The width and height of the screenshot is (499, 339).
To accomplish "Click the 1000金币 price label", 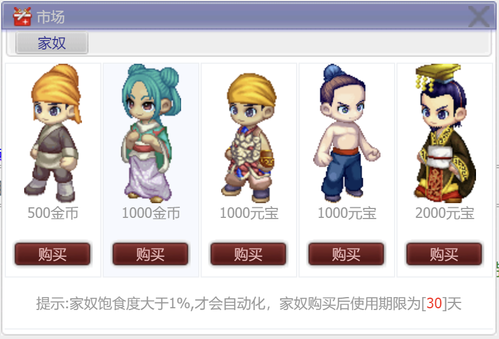I will [x=151, y=213].
